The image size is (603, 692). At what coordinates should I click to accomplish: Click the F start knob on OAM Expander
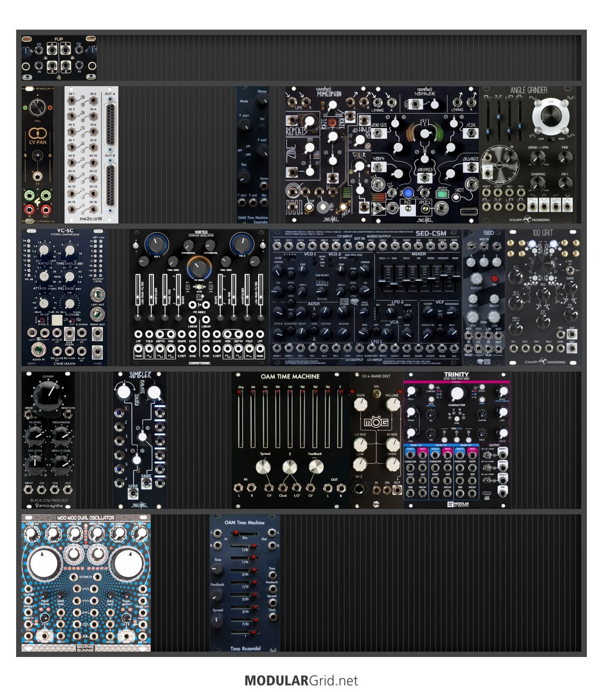coord(245,125)
